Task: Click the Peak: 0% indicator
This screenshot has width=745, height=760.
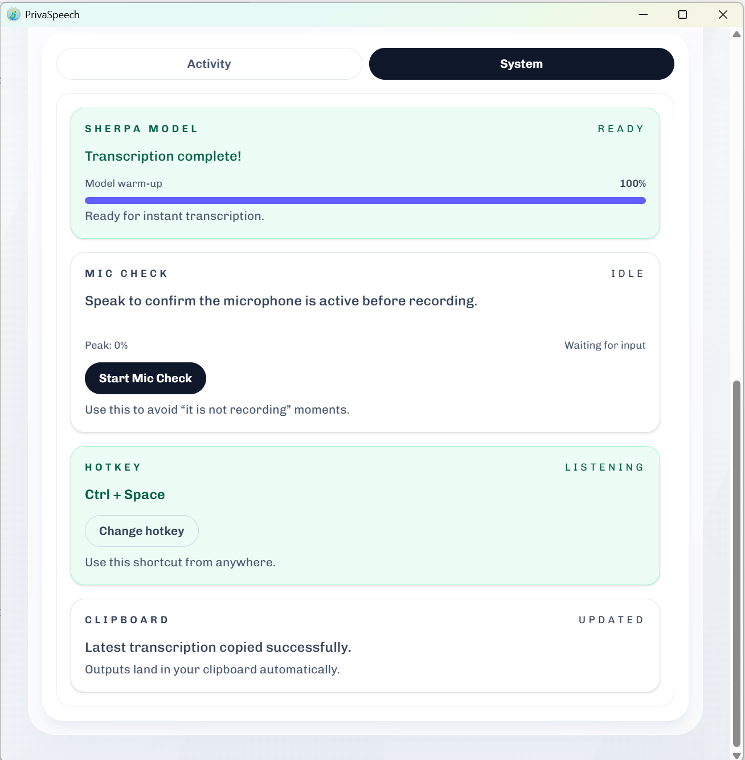Action: 106,345
